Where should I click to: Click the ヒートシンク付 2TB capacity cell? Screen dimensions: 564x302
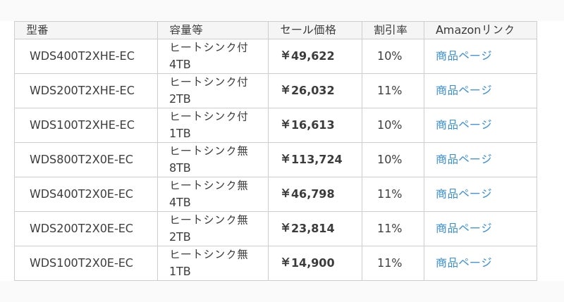click(x=213, y=91)
